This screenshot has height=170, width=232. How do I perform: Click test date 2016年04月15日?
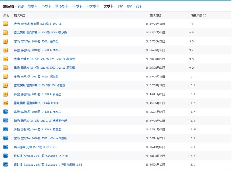pos(155,24)
